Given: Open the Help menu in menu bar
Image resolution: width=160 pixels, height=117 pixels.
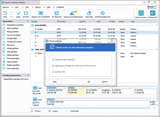Looking at the screenshot, I should coord(49,7).
